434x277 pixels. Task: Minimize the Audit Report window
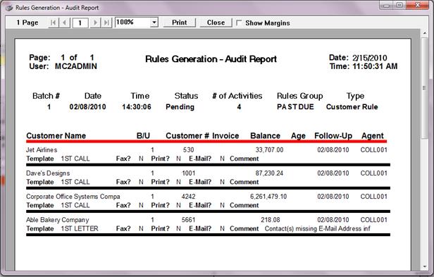(x=387, y=5)
